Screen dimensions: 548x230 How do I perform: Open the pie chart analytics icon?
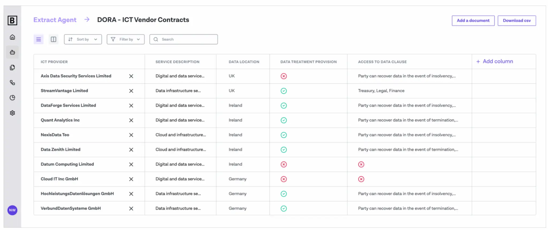tap(12, 98)
